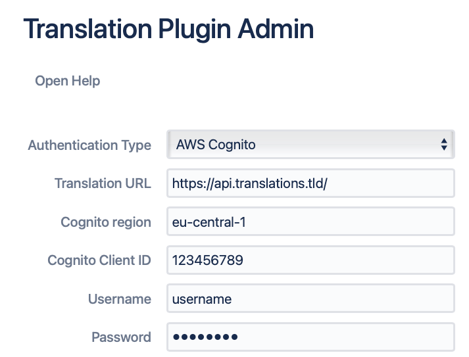Open the Authentication Type dropdown
Viewport: 469px width, 357px height.
(310, 145)
